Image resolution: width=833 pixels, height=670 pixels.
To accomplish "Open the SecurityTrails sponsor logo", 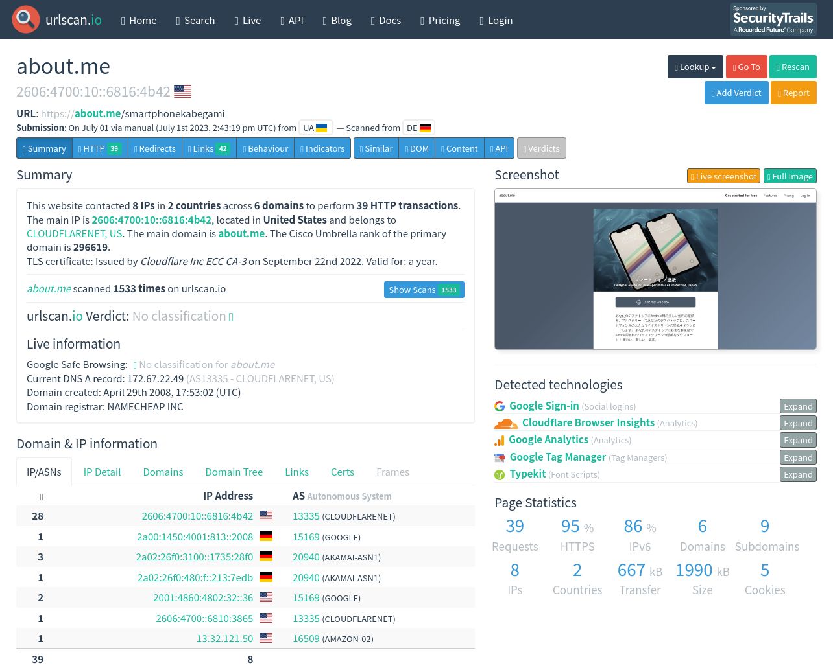I will click(x=773, y=19).
